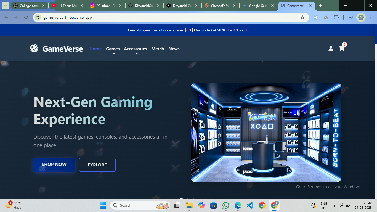Click the taskbar Search box
The image size is (377, 212).
pyautogui.click(x=140, y=205)
